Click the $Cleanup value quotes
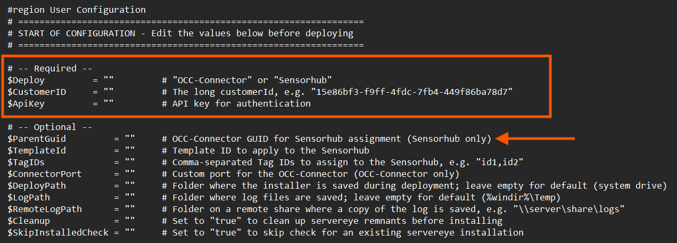Image resolution: width=677 pixels, height=243 pixels. point(130,221)
